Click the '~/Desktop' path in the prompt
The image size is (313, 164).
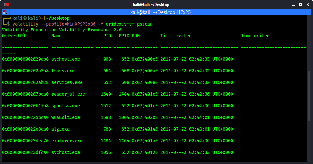57,18
